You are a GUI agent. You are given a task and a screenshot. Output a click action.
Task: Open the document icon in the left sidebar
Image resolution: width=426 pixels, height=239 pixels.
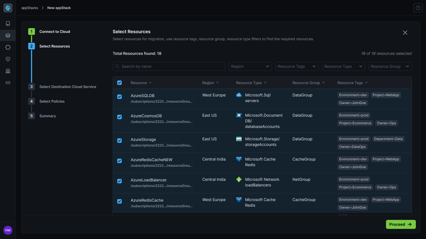coord(8,23)
